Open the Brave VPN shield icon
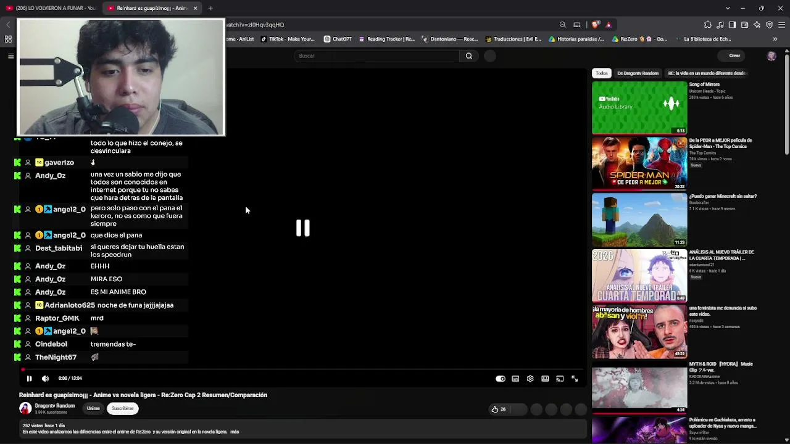Image resolution: width=790 pixels, height=444 pixels. point(769,25)
